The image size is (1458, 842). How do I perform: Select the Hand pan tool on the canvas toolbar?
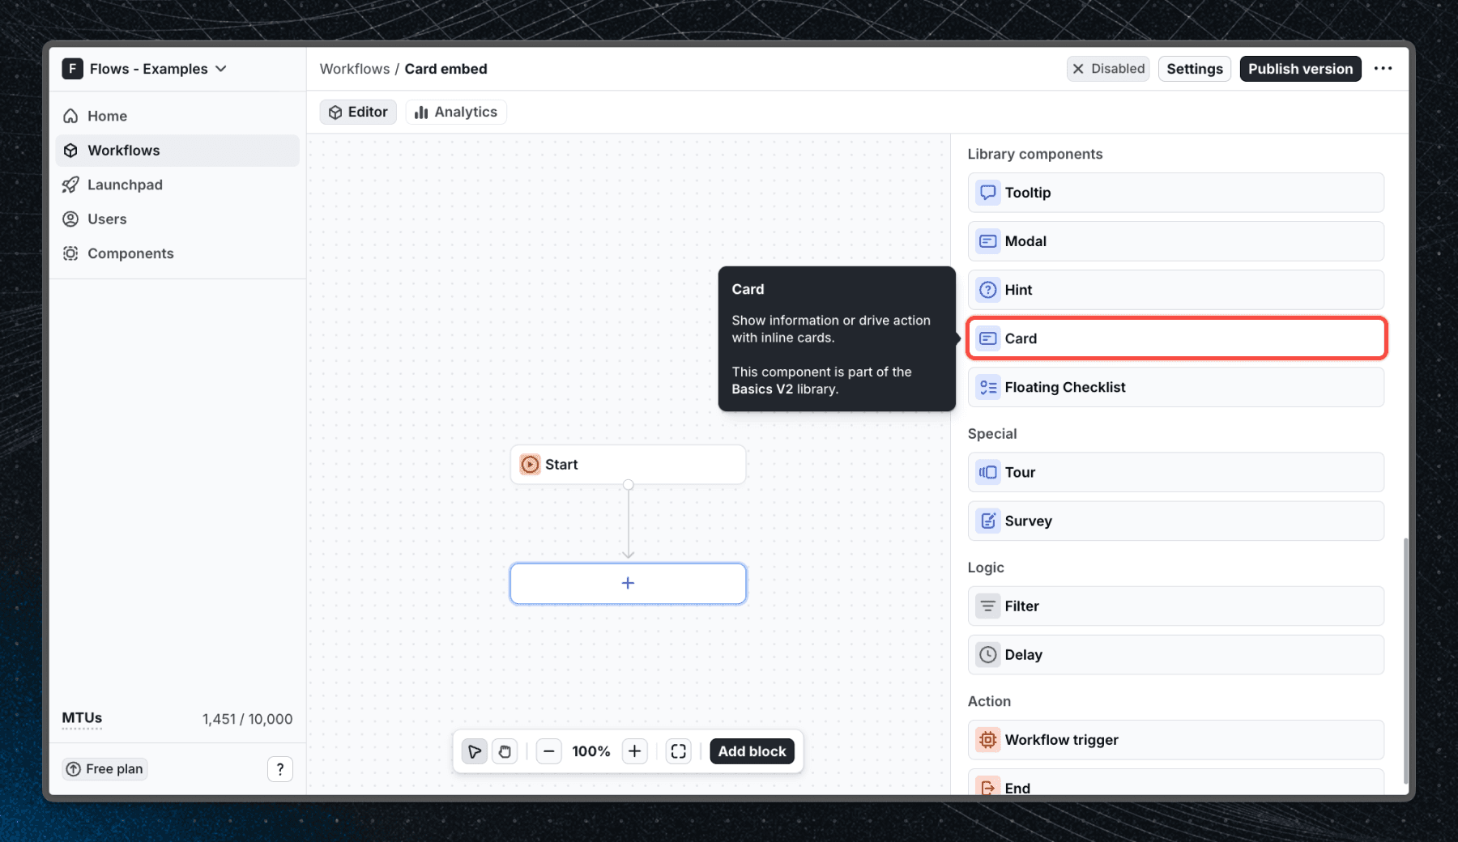point(505,751)
